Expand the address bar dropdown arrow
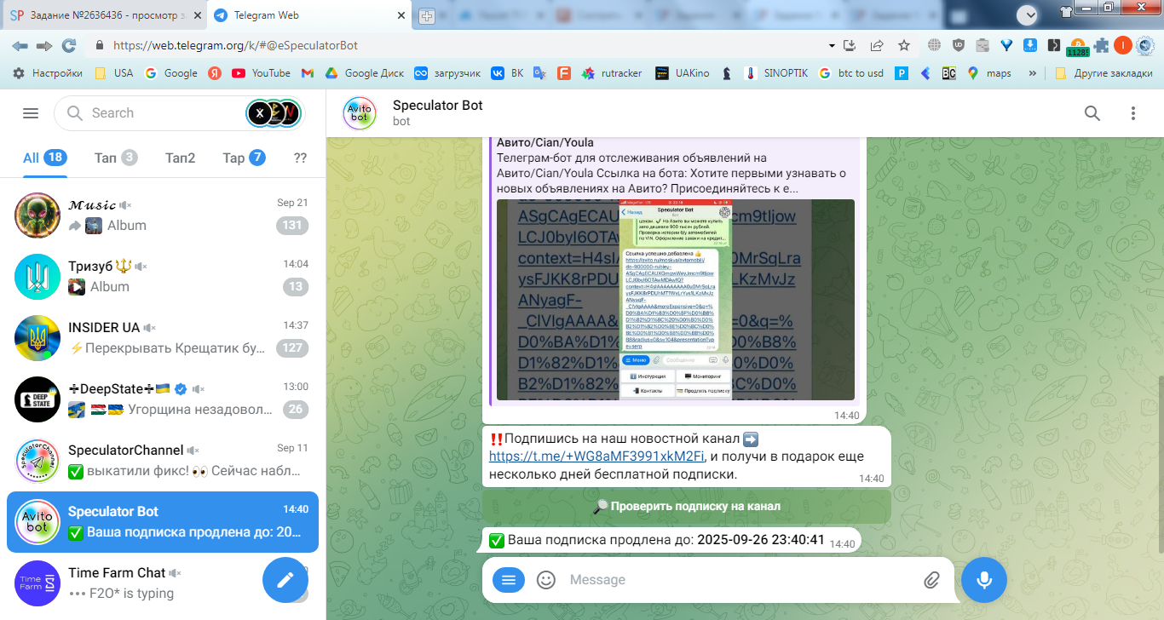Screen dimensions: 1164x620 click(832, 45)
